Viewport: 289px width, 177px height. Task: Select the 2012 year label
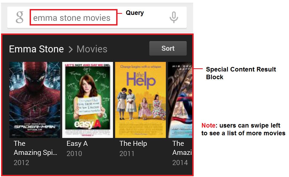click(x=21, y=163)
